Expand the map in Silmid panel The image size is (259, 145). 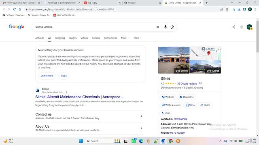pos(218,50)
